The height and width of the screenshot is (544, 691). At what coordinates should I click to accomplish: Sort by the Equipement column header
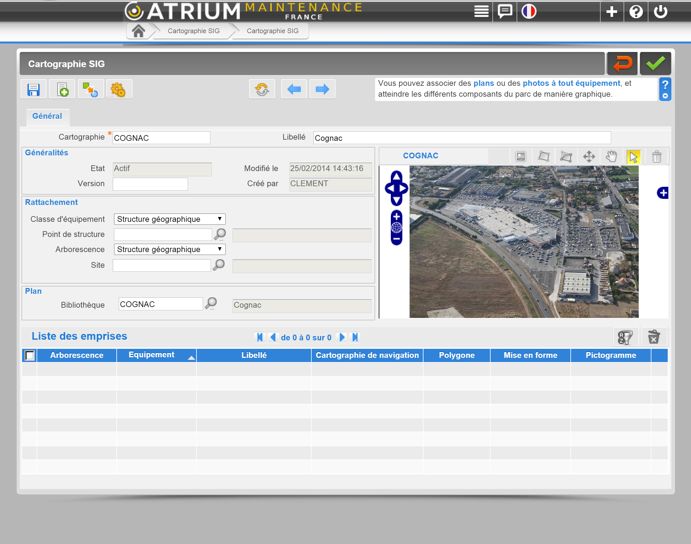(x=156, y=355)
